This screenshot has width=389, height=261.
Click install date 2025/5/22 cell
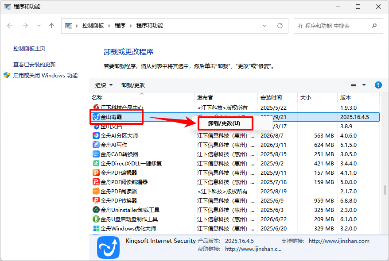tap(274, 108)
